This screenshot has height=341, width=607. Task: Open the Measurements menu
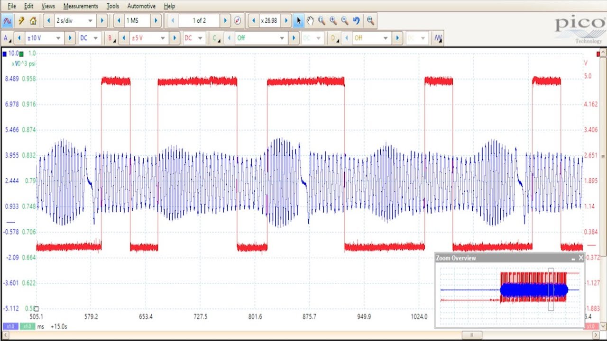point(81,6)
